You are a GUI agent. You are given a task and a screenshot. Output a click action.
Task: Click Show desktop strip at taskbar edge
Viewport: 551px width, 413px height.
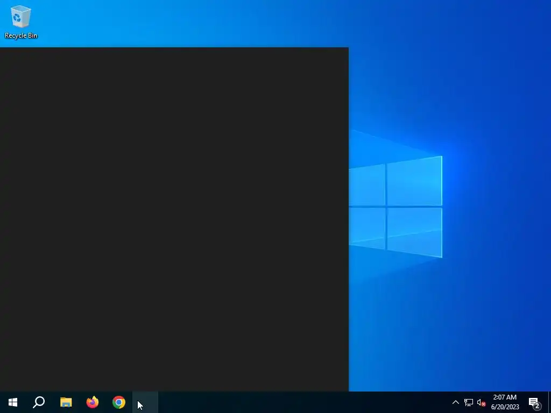pos(549,402)
